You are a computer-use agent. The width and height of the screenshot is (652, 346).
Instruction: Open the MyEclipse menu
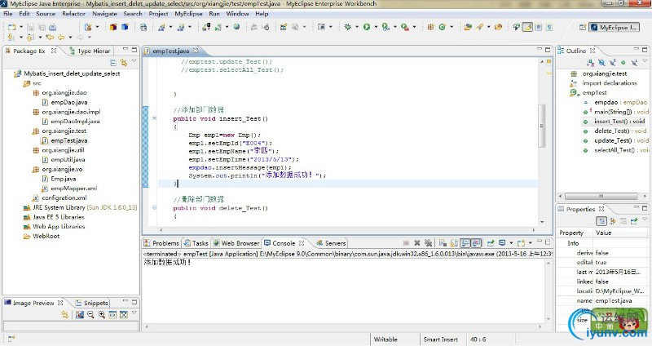pos(188,14)
